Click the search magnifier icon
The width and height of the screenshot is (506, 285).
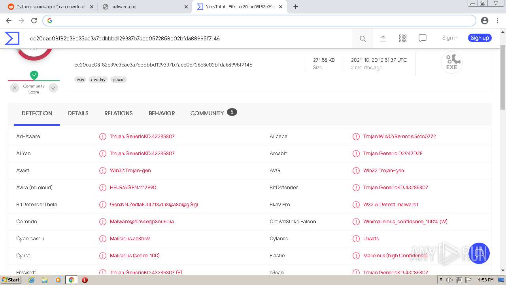point(363,38)
